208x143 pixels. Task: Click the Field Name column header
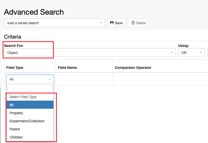click(68, 68)
